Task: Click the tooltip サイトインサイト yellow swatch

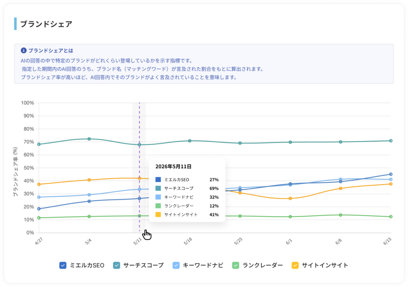Action: 158,214
